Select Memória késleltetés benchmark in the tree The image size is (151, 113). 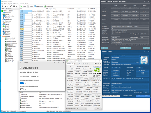tap(11, 43)
